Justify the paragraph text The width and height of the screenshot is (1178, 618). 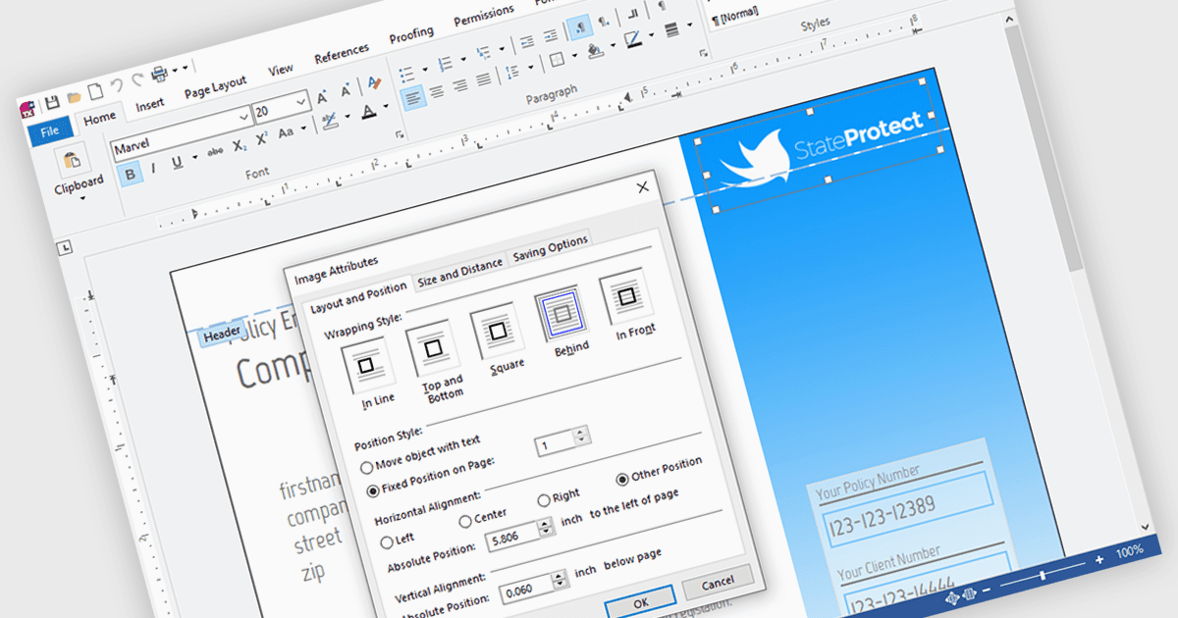483,79
